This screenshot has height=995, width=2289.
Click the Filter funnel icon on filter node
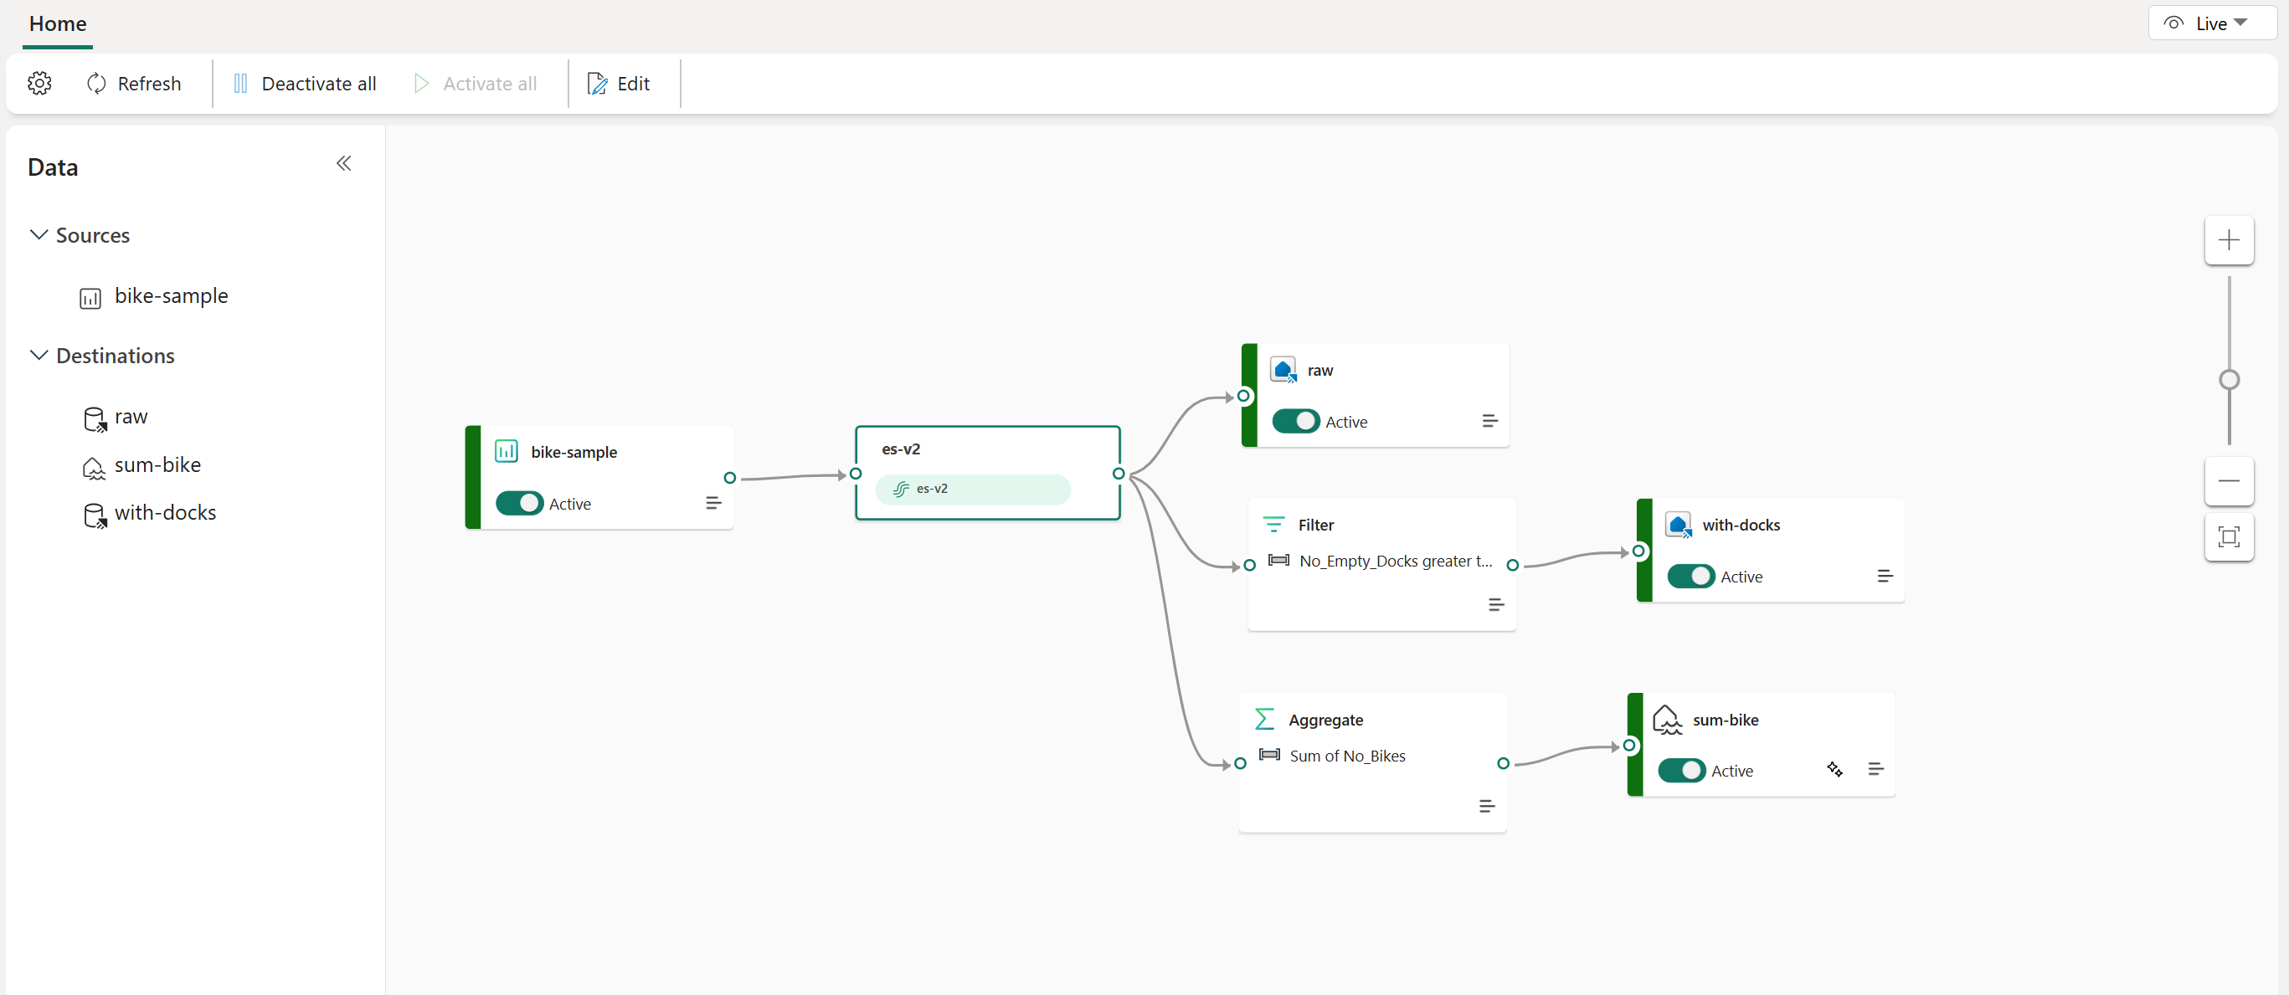[x=1273, y=522]
